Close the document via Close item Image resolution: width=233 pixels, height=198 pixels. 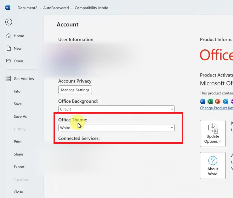coord(18,192)
